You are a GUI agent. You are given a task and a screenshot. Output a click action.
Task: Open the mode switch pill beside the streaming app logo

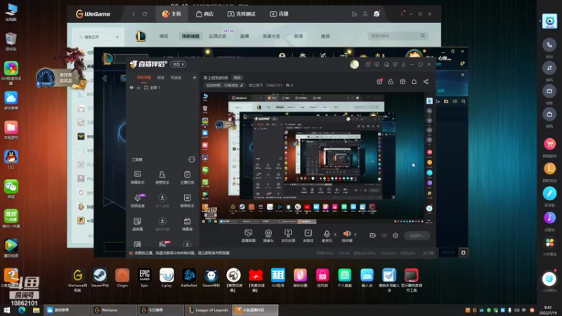click(178, 64)
